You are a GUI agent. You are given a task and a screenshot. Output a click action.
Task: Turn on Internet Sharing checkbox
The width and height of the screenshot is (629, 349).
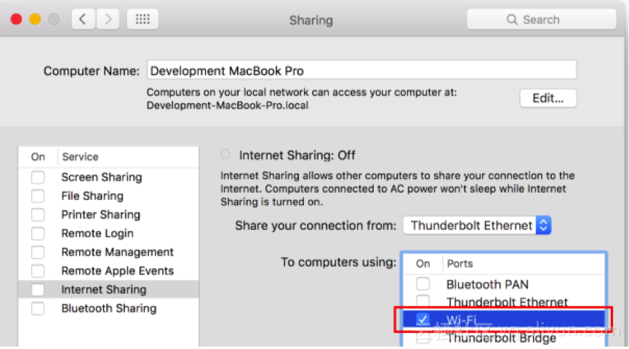38,289
